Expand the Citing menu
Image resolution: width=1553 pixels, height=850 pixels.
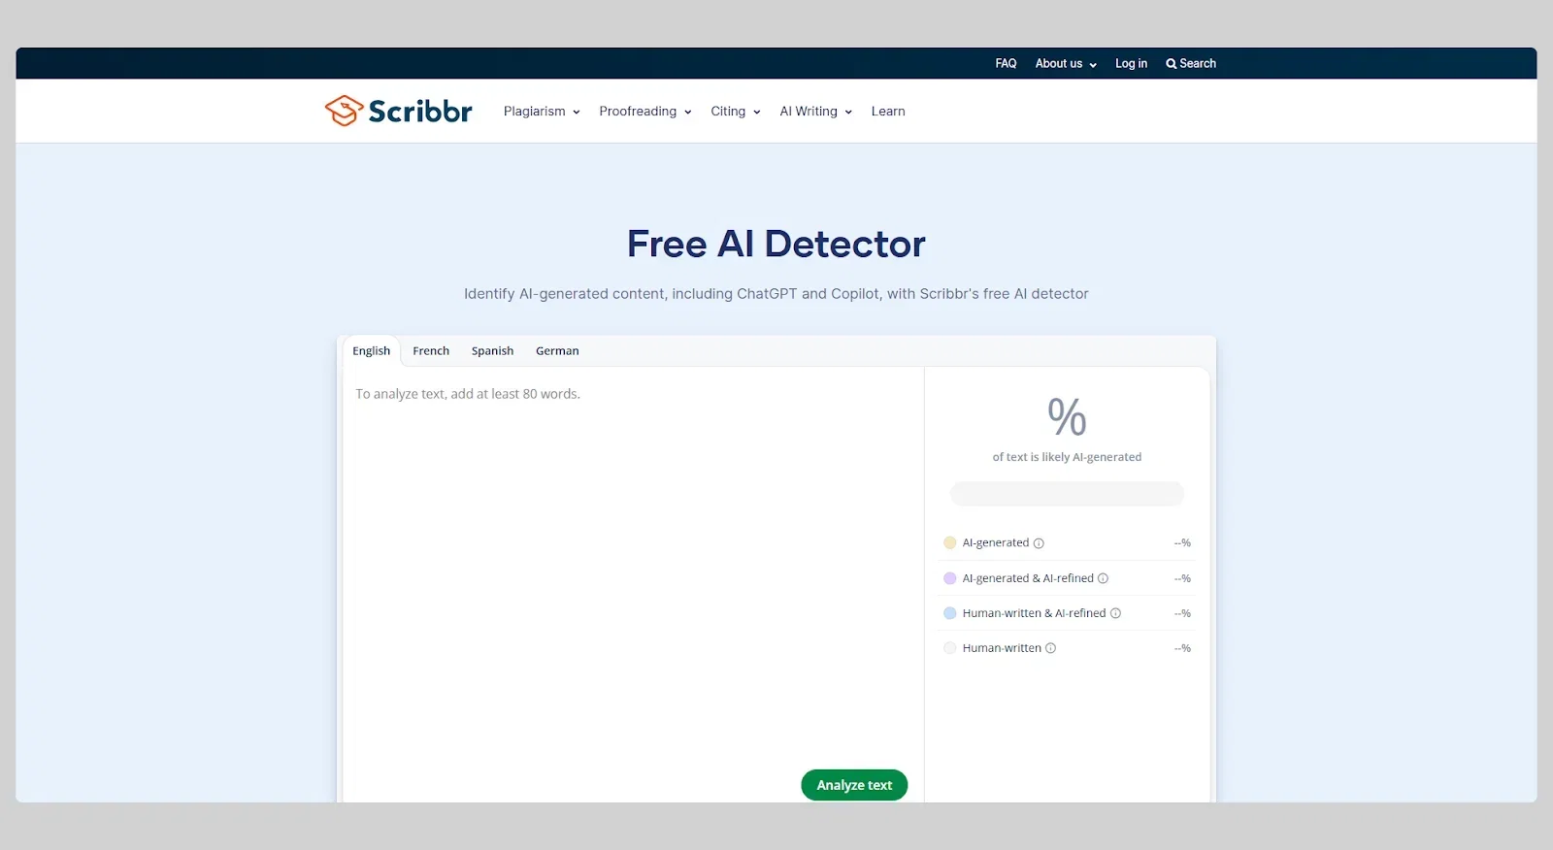736,112
